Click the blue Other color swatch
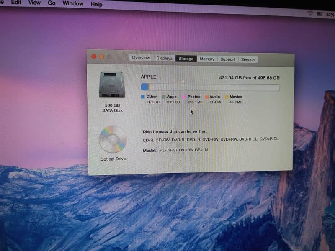This screenshot has width=335, height=251. (x=143, y=97)
